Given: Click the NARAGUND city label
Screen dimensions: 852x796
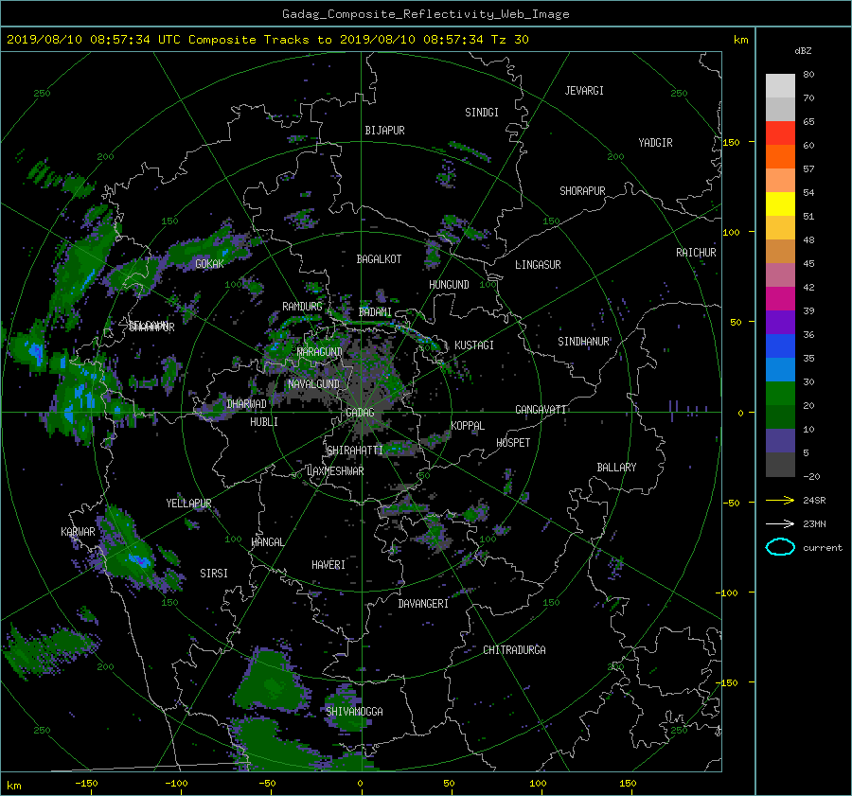Looking at the screenshot, I should pos(320,351).
